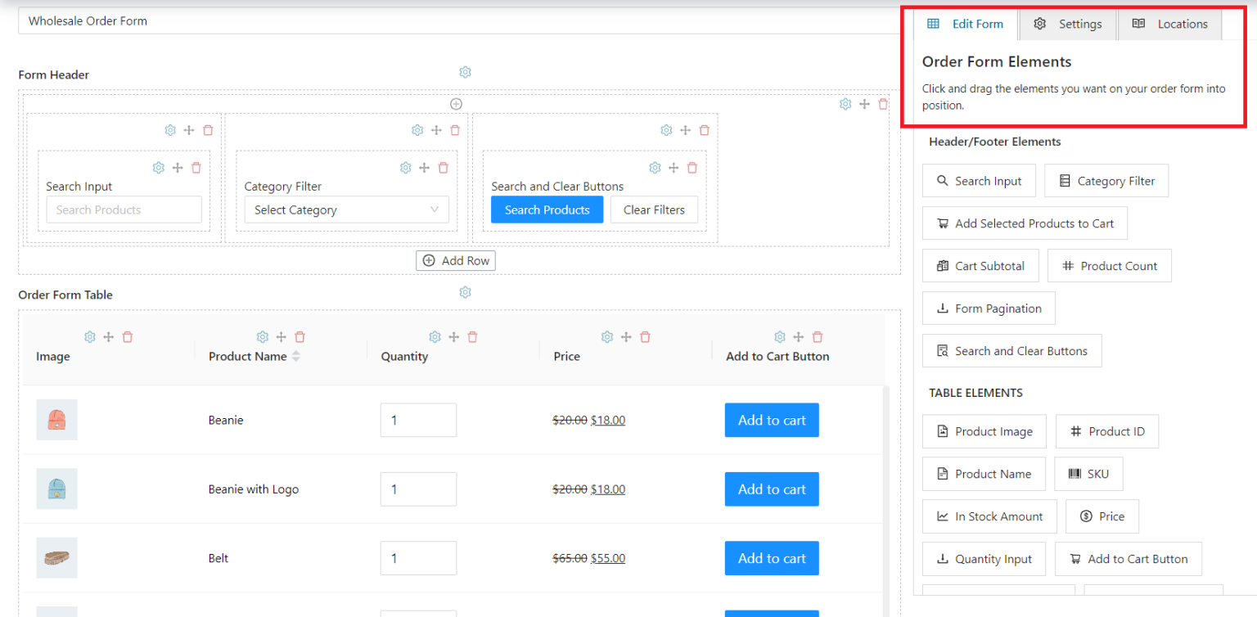
Task: Open the Select Category dropdown
Action: click(x=345, y=209)
